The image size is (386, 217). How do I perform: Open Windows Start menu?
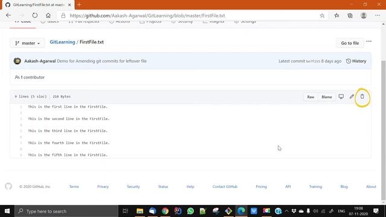click(x=7, y=211)
